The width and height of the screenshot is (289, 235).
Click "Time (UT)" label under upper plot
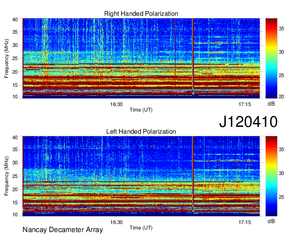(x=141, y=110)
